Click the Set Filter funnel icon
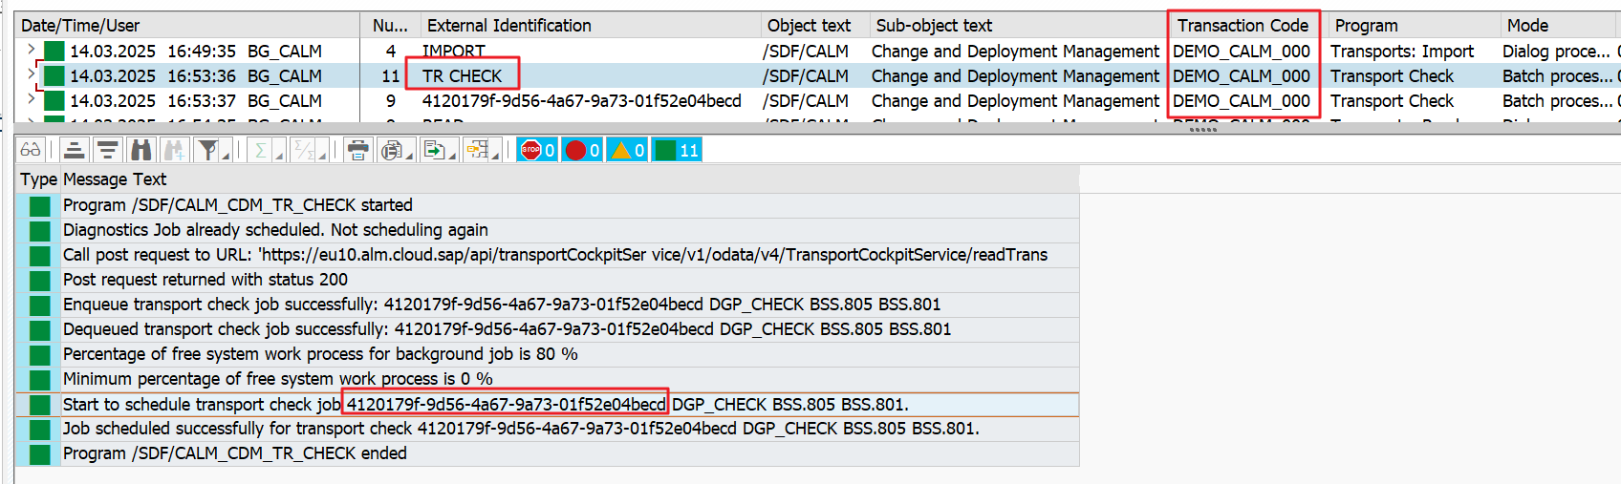The width and height of the screenshot is (1621, 484). tap(205, 150)
